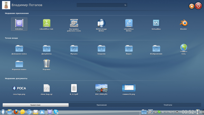Viewport: 204px width, 115px height.
Task: Open Skype from the panel
Action: [x=56, y=112]
